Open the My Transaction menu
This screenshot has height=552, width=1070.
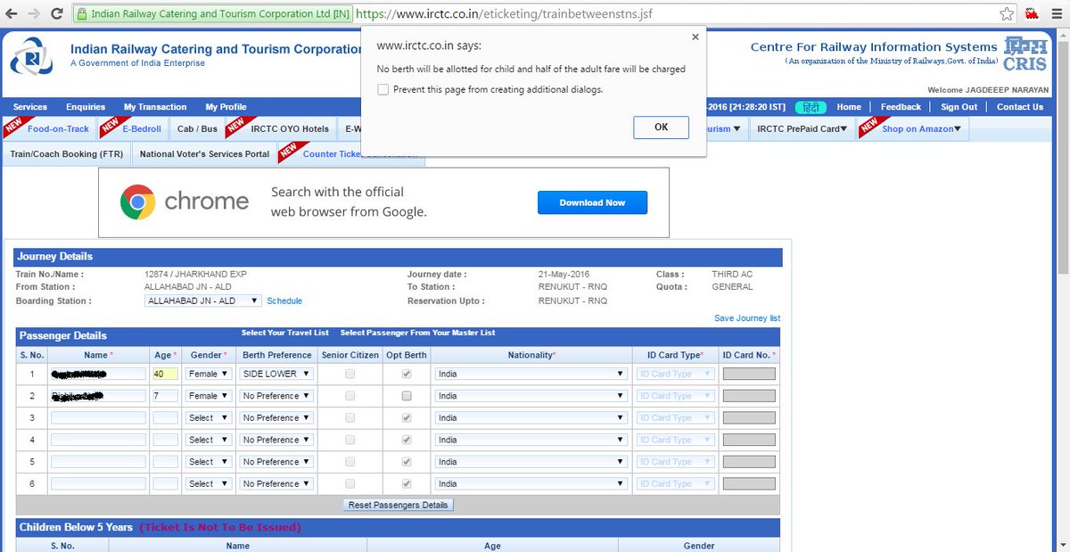pos(154,106)
